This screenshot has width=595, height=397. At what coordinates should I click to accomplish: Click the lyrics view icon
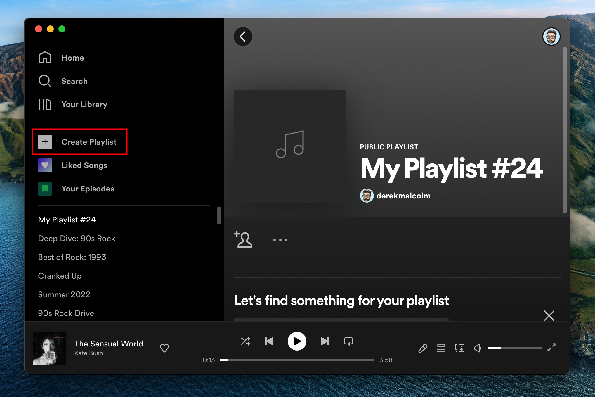click(x=423, y=348)
